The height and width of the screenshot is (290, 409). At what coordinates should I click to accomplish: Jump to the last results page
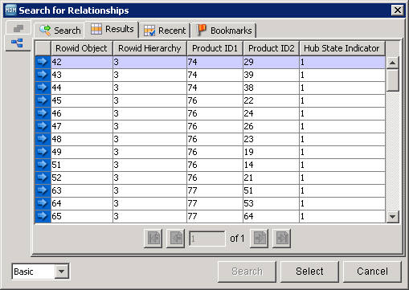pos(281,238)
